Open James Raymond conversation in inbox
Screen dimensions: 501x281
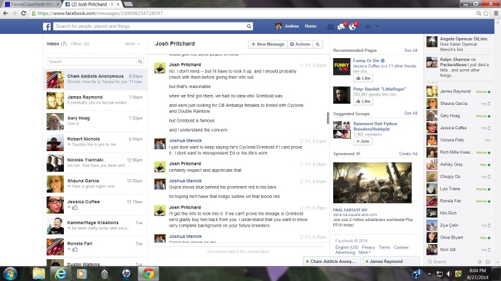[95, 101]
